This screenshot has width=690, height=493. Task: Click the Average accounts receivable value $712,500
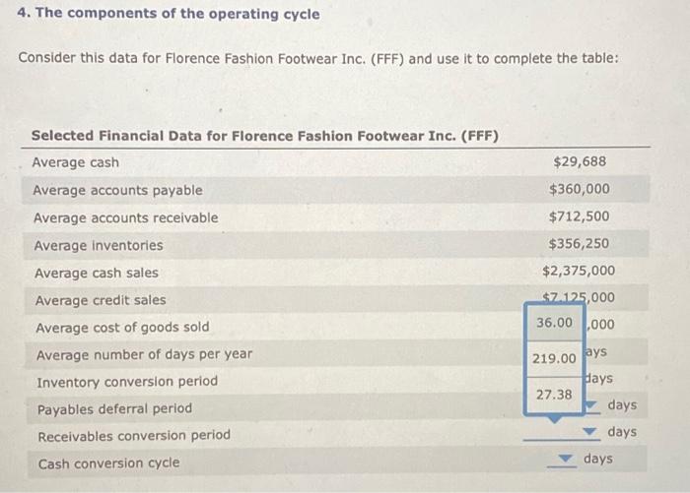pyautogui.click(x=579, y=216)
